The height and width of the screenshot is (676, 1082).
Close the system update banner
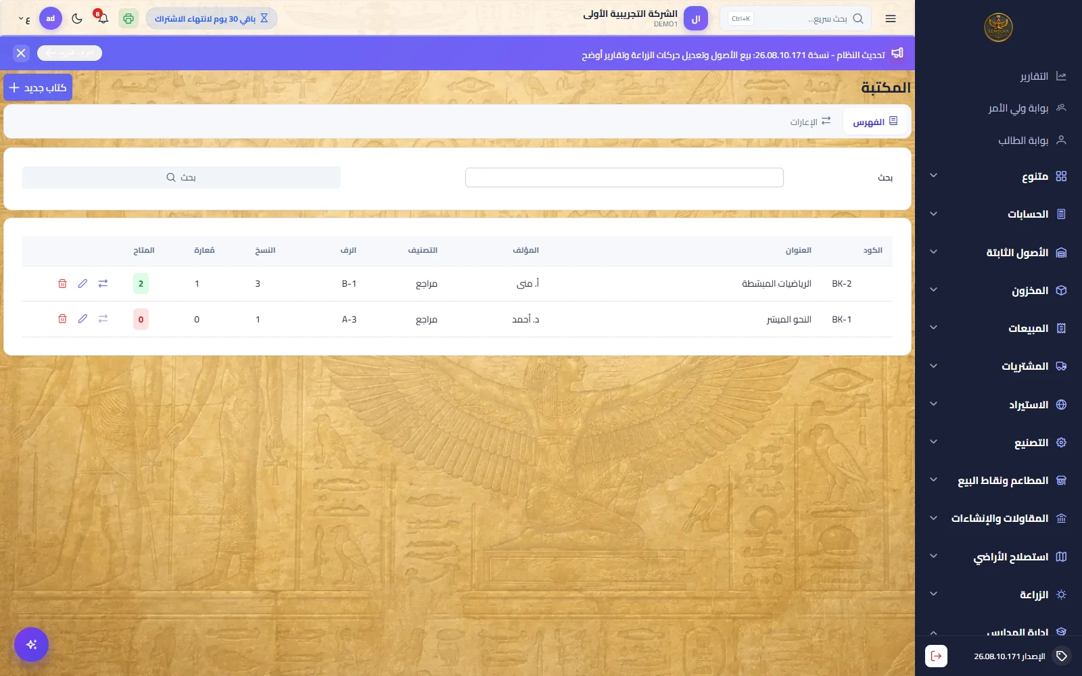[x=21, y=53]
